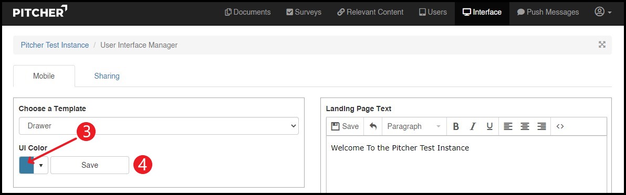
Task: Click inside the landing page text area
Action: coord(466,164)
